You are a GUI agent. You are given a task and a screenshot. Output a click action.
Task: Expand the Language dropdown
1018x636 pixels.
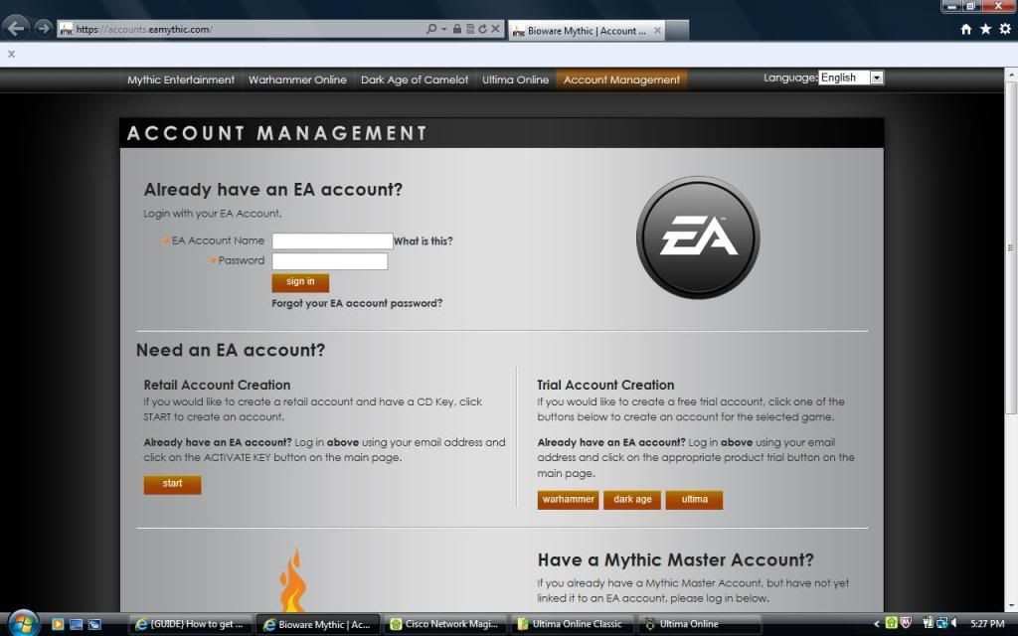851,78
